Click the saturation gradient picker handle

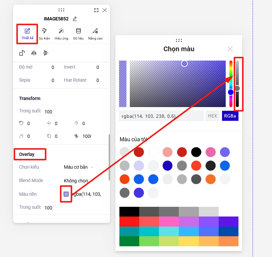tap(184, 64)
